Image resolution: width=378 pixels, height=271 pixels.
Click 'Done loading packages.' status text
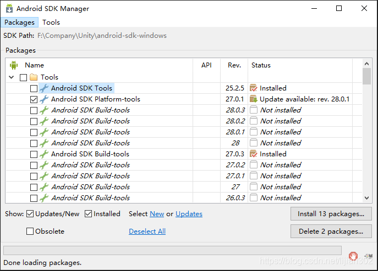42,263
